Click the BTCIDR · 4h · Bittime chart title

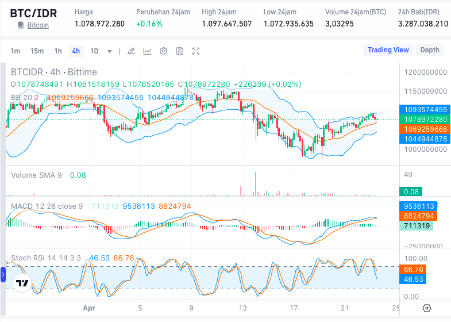tap(54, 72)
